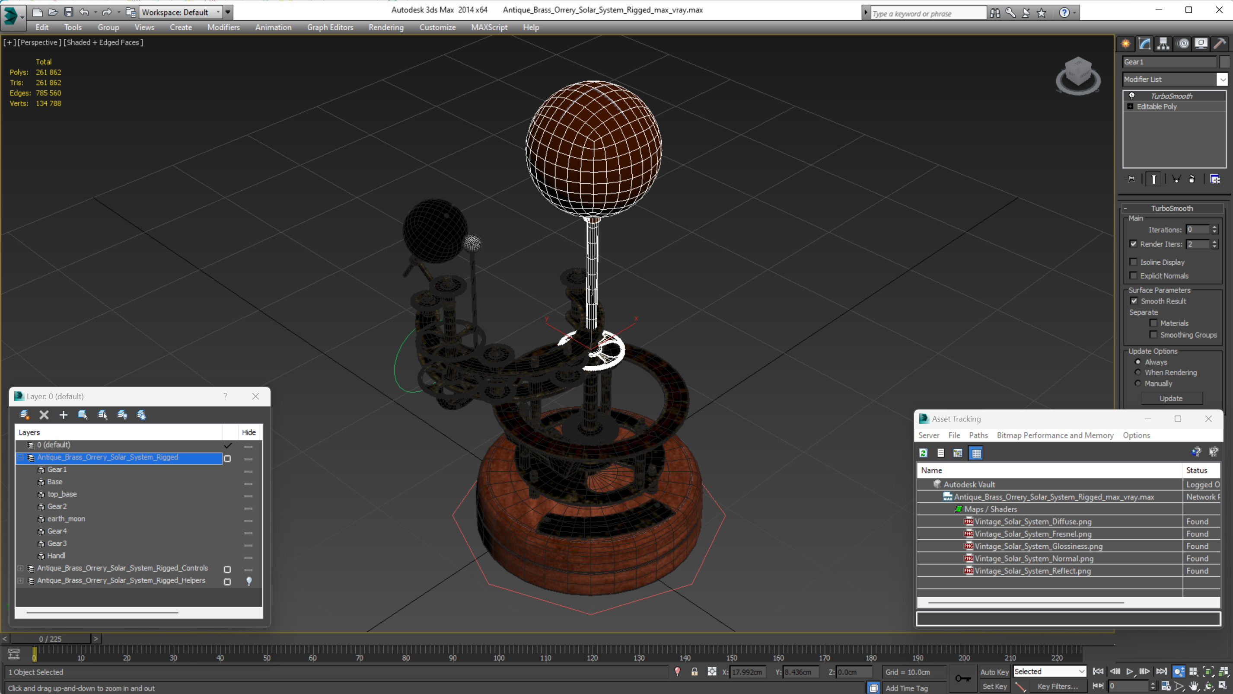The height and width of the screenshot is (694, 1233).
Task: Click Remove modifier from stack icon
Action: (x=1192, y=179)
